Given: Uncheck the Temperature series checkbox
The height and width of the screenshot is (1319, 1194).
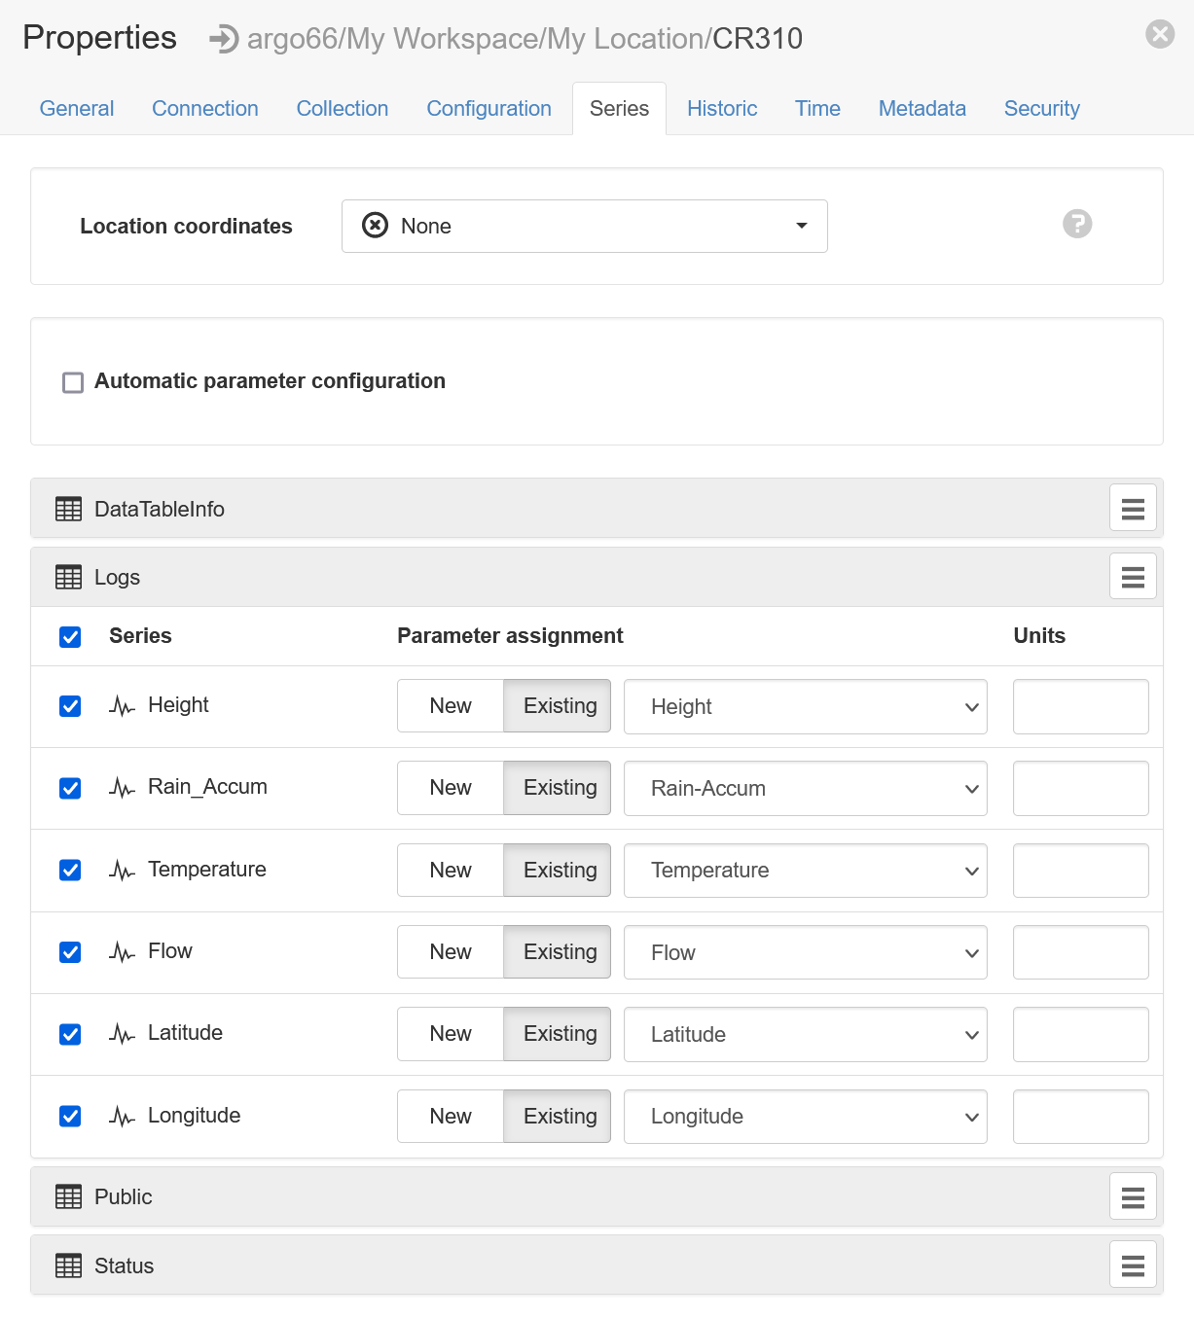Looking at the screenshot, I should (x=70, y=870).
